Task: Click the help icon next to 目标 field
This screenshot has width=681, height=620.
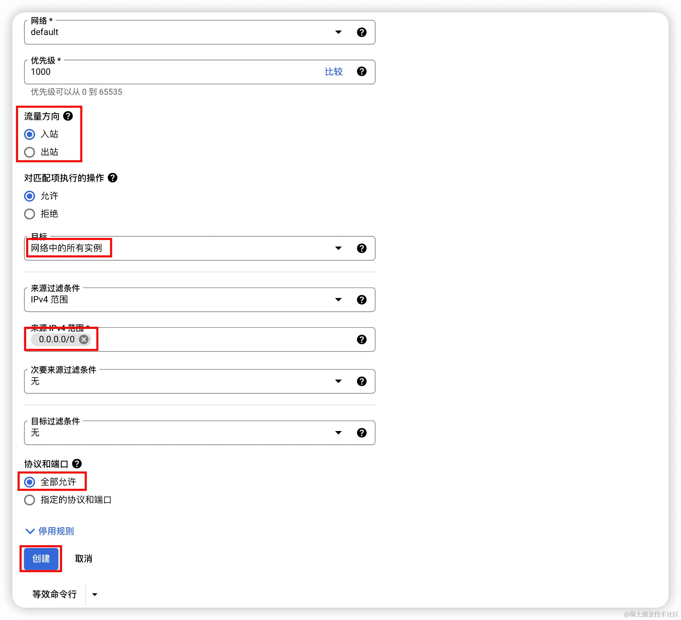Action: pos(362,248)
